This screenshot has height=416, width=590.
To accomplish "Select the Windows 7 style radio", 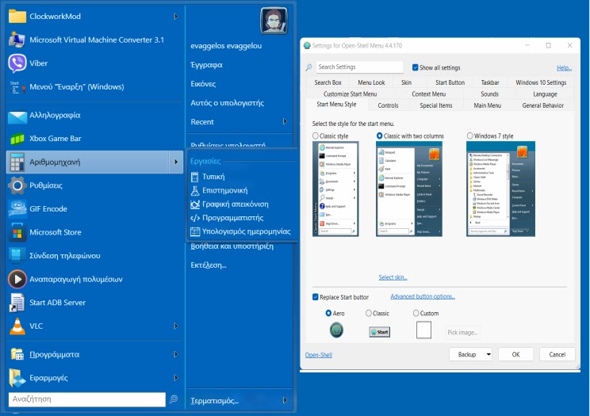I will click(x=469, y=135).
